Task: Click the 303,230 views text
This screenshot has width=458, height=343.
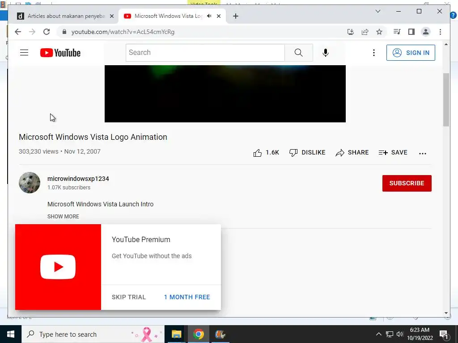Action: [38, 152]
